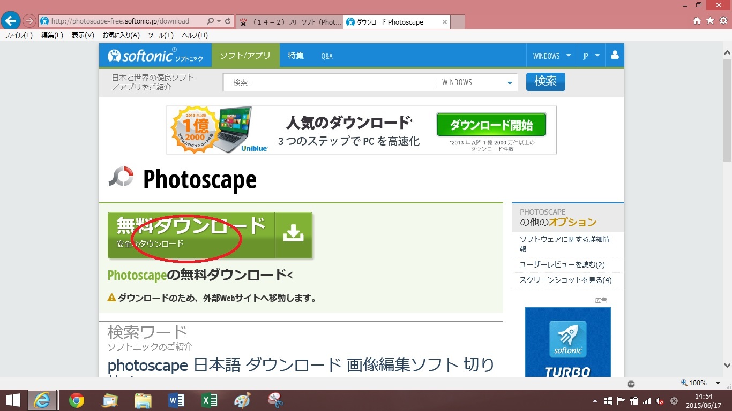This screenshot has width=732, height=411.
Task: Open the Q&A navigation item
Action: pyautogui.click(x=327, y=56)
